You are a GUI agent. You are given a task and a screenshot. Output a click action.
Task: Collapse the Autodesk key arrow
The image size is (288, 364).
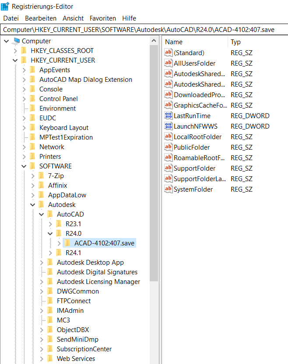pos(33,205)
